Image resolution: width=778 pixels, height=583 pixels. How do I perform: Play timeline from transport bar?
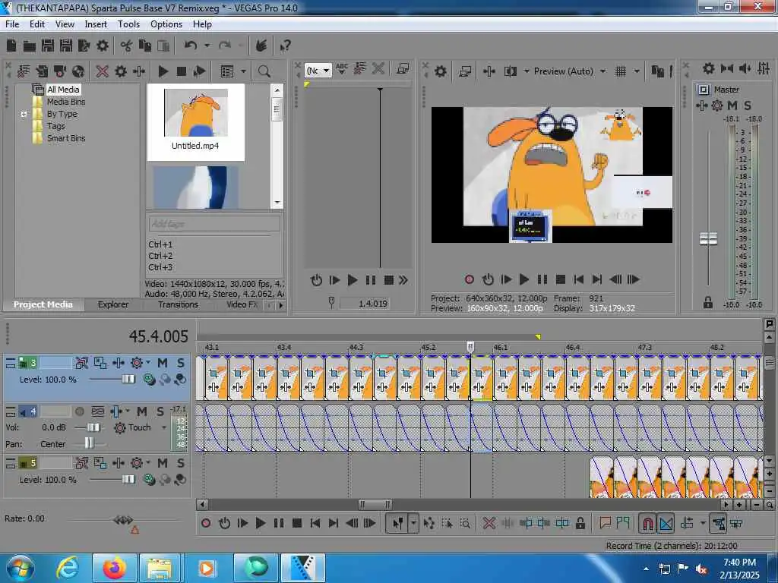pos(260,523)
